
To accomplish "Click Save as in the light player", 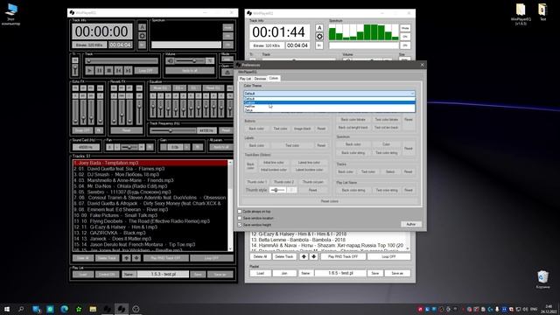I will tap(397, 273).
